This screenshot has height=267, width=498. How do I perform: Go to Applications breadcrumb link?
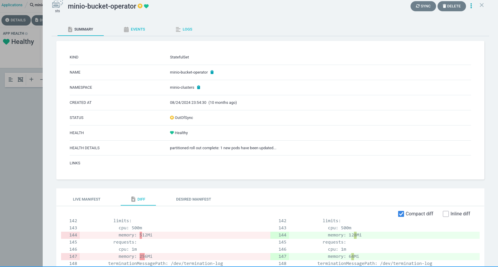[12, 5]
